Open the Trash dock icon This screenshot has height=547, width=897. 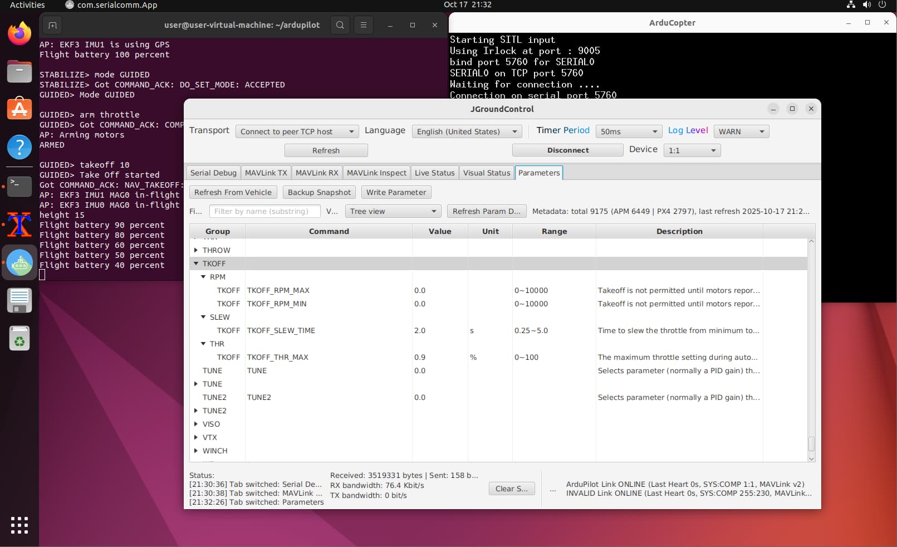(19, 338)
